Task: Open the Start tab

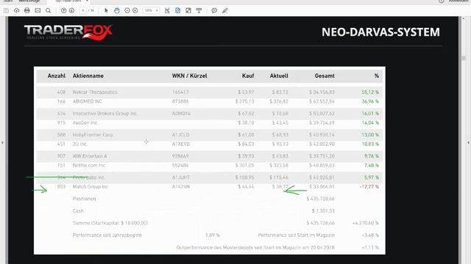Action: click(8, 1)
